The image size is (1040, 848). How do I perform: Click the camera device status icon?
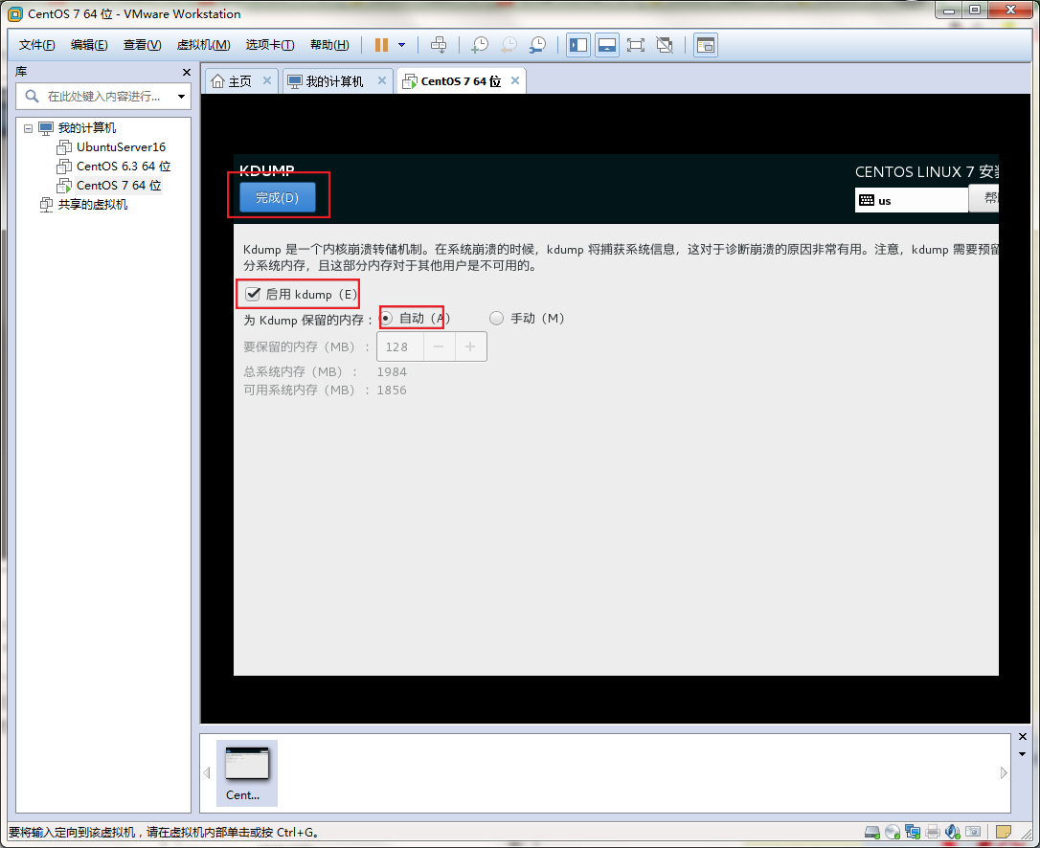click(x=973, y=832)
